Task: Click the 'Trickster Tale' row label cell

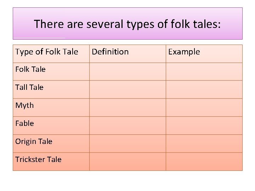Action: click(x=38, y=160)
